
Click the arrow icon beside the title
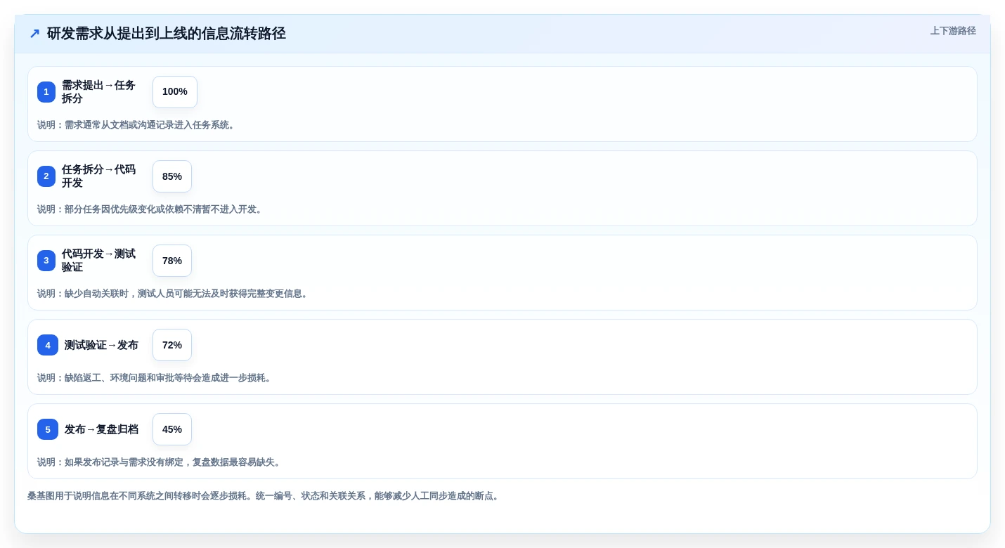pos(34,34)
